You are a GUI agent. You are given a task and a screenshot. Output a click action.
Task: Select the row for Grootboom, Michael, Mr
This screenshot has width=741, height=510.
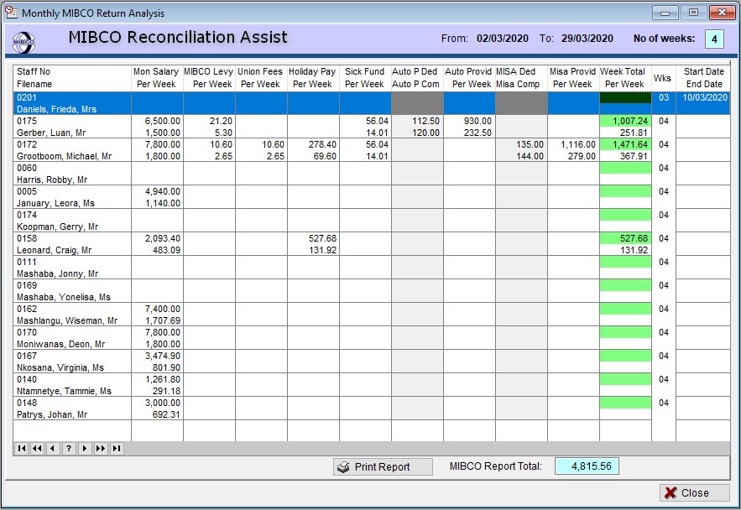tap(372, 150)
